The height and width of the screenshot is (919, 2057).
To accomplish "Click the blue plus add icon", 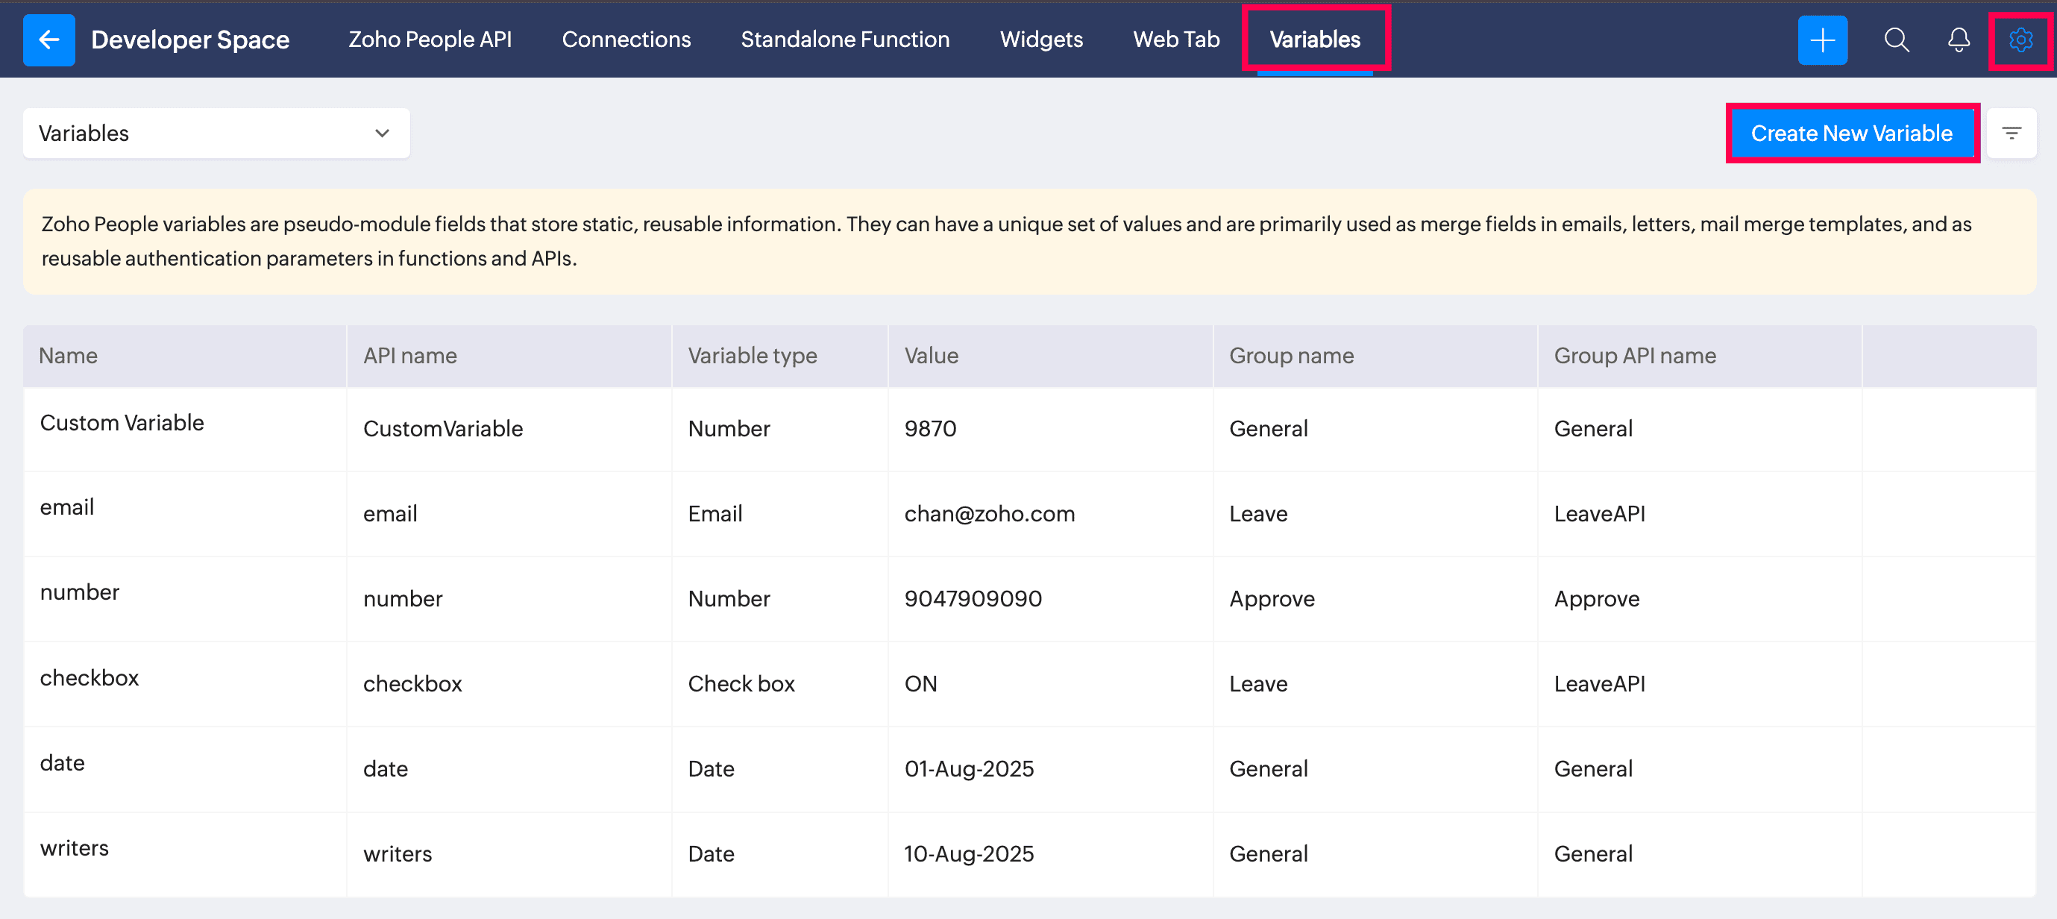I will tap(1822, 40).
